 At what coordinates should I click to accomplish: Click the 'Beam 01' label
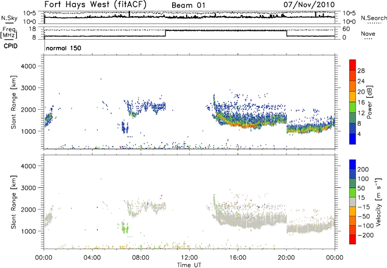(188, 5)
